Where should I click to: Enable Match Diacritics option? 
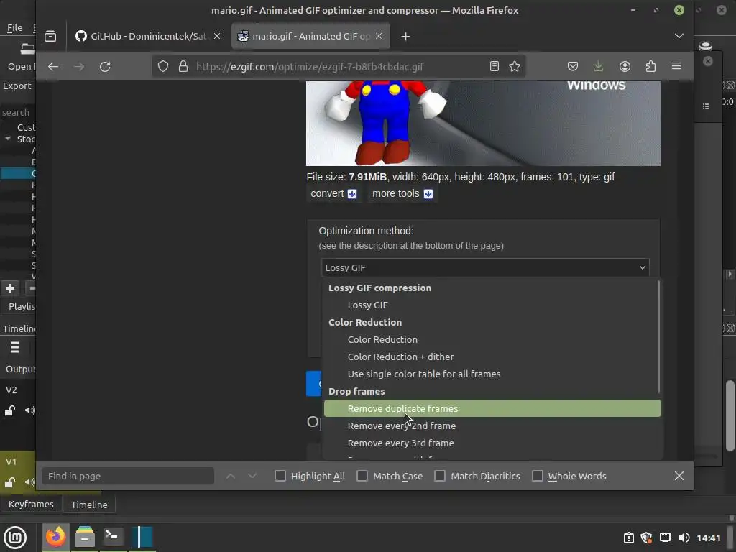point(440,476)
